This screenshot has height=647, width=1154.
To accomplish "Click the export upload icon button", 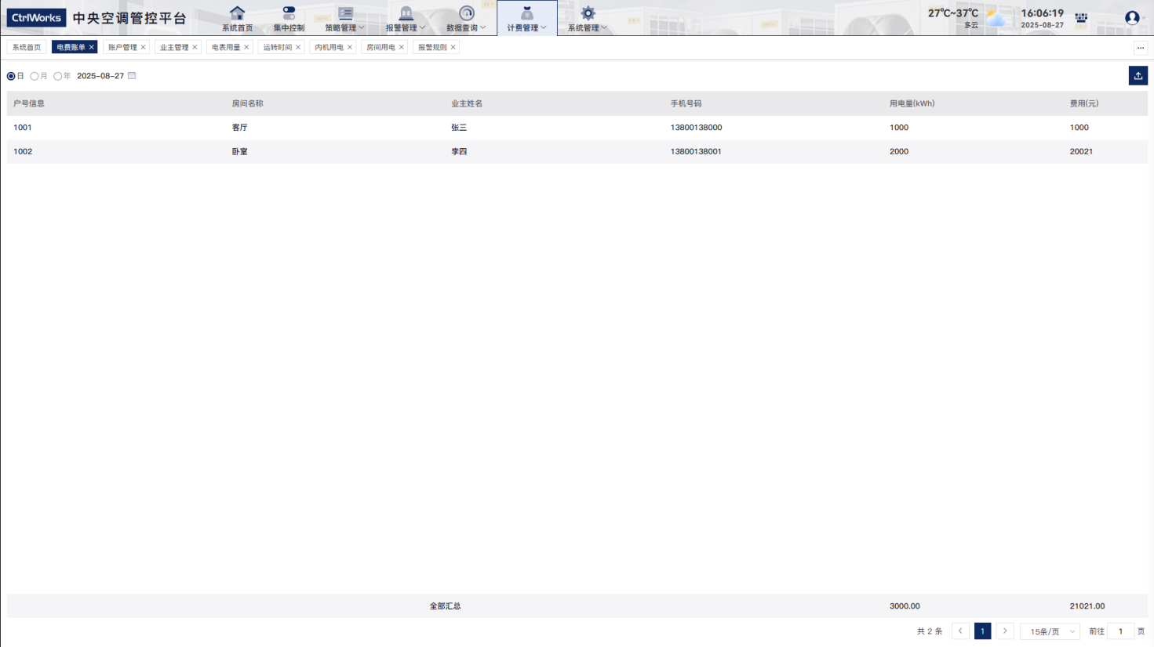I will [1138, 75].
